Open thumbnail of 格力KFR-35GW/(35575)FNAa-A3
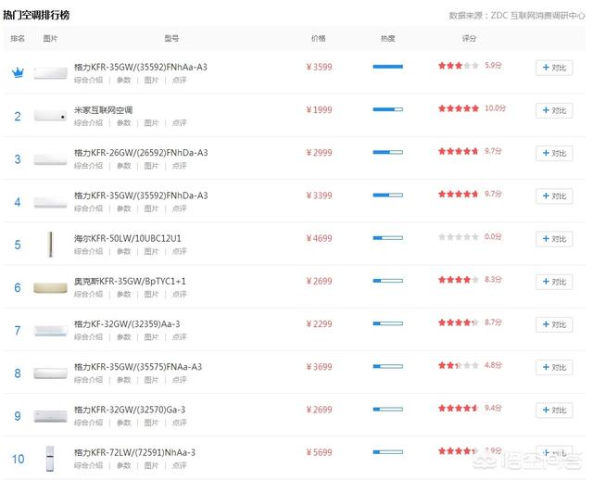This screenshot has width=593, height=480. click(50, 373)
